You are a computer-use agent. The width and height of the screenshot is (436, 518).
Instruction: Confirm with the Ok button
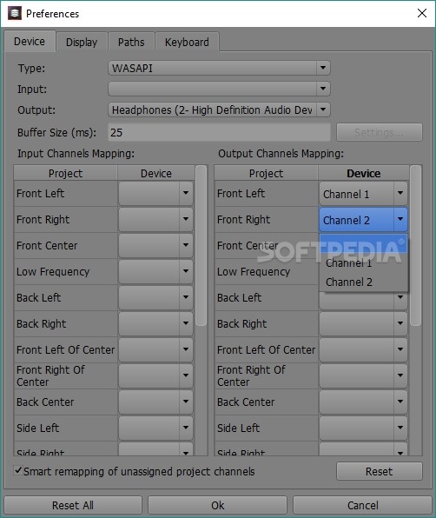pyautogui.click(x=217, y=505)
